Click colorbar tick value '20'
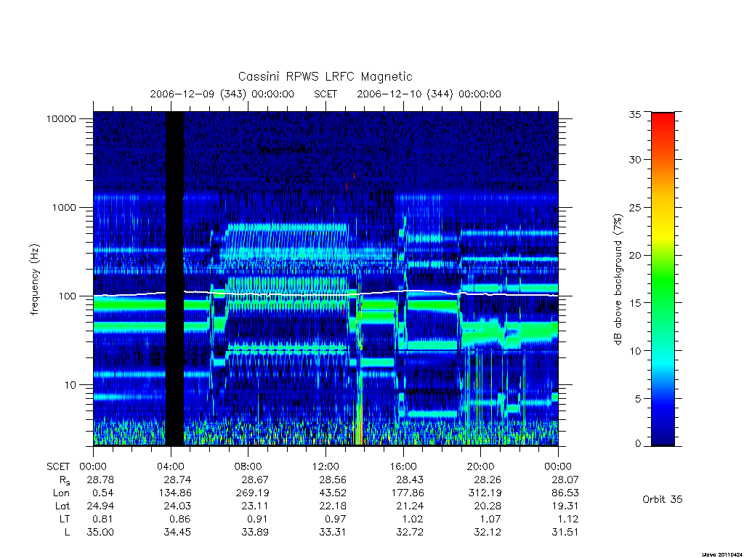The image size is (744, 558). pos(635,255)
